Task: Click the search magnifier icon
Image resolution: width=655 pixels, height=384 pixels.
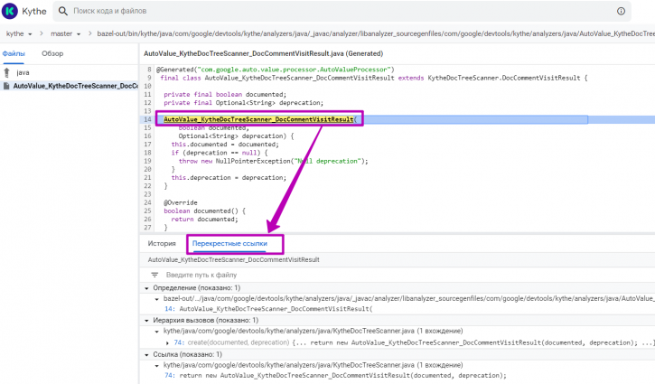Action: (62, 11)
